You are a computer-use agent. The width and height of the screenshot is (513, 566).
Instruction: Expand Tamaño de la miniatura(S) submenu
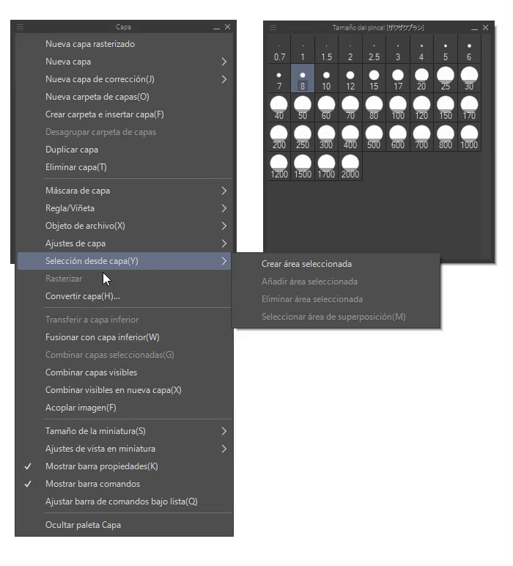pos(95,431)
